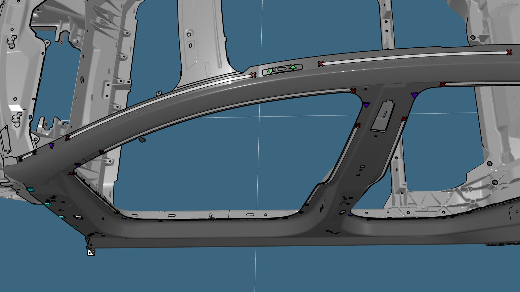Click red X at top-right of front door opening
520x292 pixels.
pos(353,91)
